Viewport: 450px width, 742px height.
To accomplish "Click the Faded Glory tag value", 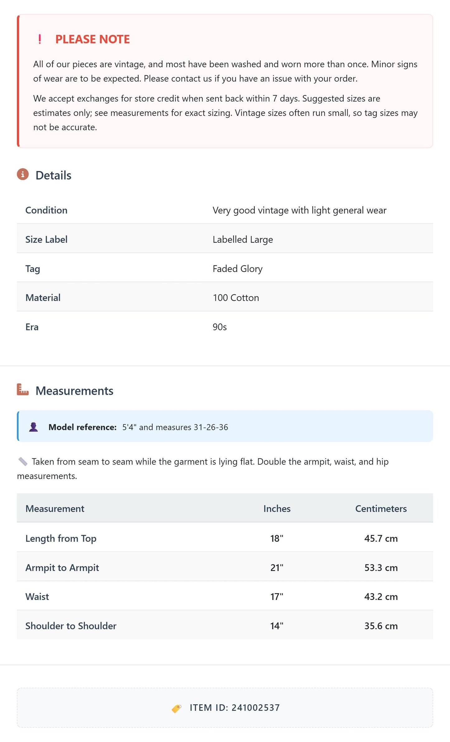I will coord(238,269).
